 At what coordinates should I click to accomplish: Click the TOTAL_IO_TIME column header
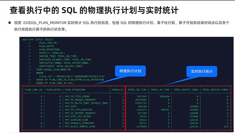(160, 90)
